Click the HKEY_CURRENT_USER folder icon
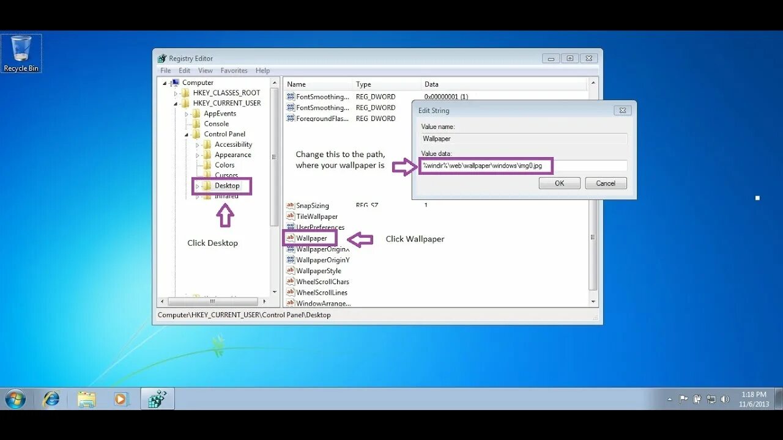 pyautogui.click(x=185, y=103)
